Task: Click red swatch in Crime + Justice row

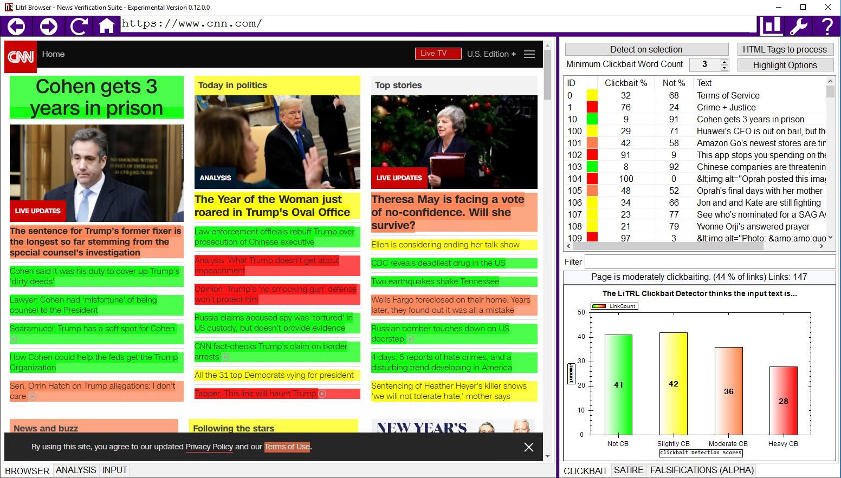Action: pyautogui.click(x=592, y=107)
